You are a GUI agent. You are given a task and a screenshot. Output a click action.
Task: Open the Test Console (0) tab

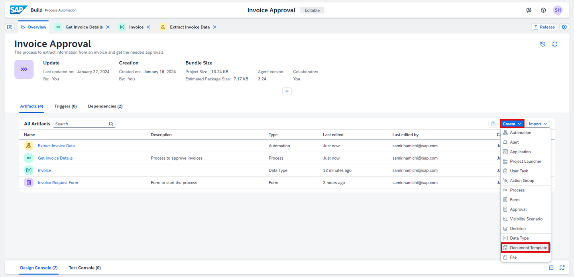click(x=85, y=268)
